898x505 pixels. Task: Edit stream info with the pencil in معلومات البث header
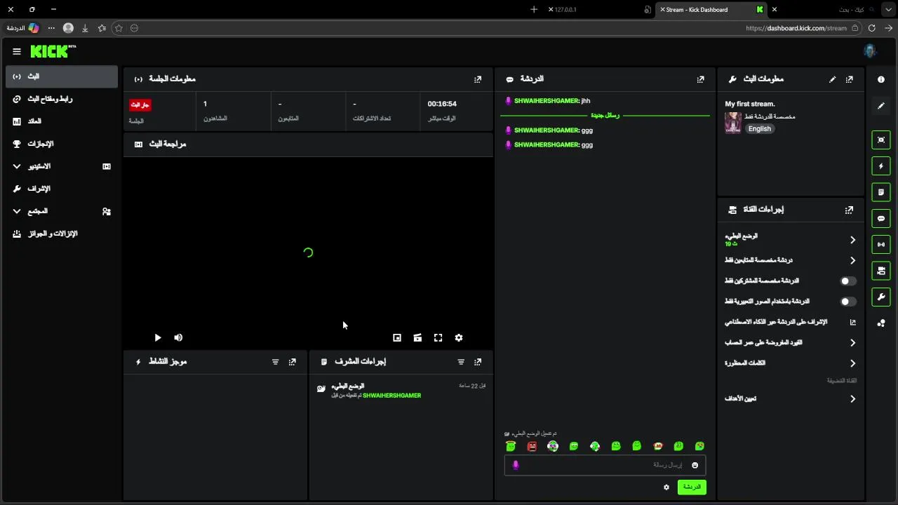(x=833, y=79)
